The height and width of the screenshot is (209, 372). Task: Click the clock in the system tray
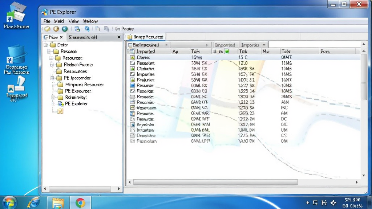click(x=352, y=203)
